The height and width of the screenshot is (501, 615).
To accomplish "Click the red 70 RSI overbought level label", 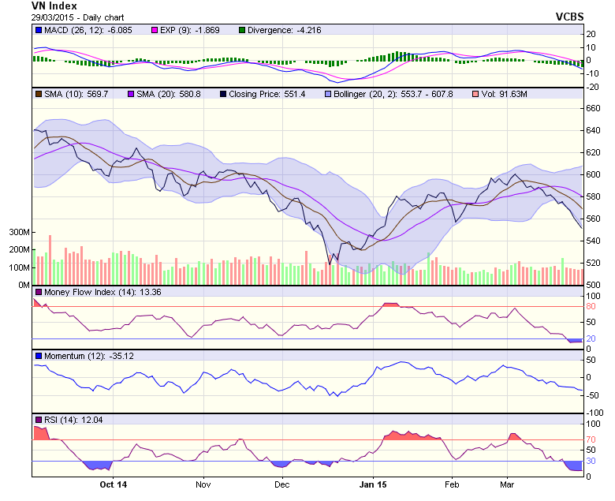I will tap(590, 439).
